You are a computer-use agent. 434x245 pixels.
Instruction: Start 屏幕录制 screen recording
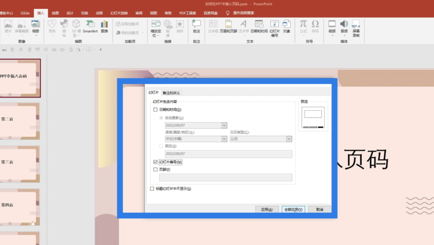356,28
